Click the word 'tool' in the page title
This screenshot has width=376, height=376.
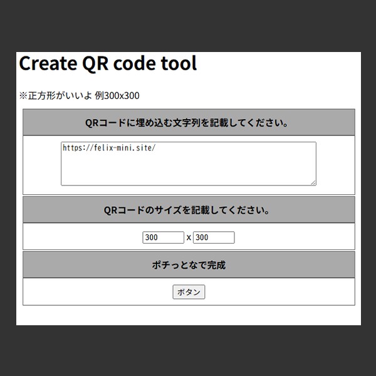[180, 63]
